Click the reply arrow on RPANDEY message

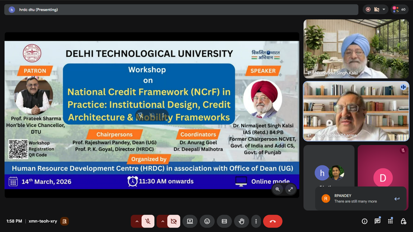click(397, 199)
